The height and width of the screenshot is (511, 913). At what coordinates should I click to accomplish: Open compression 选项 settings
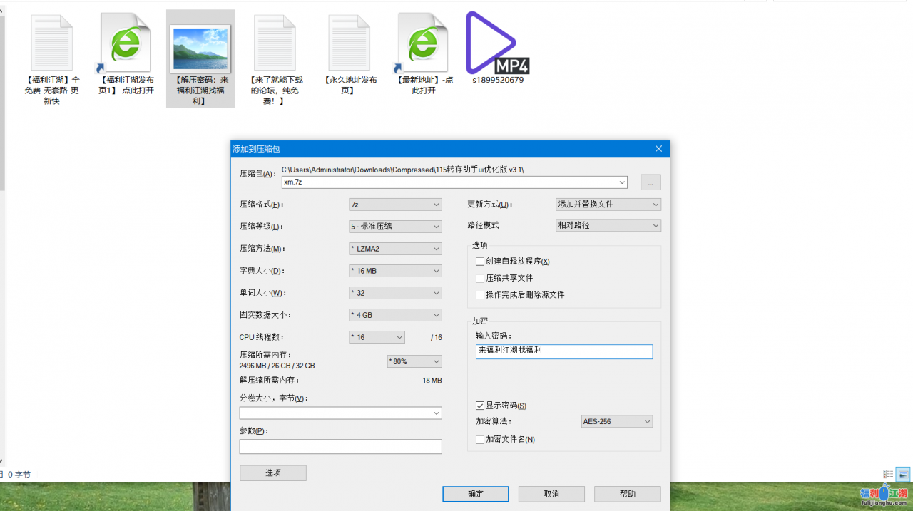(x=272, y=473)
